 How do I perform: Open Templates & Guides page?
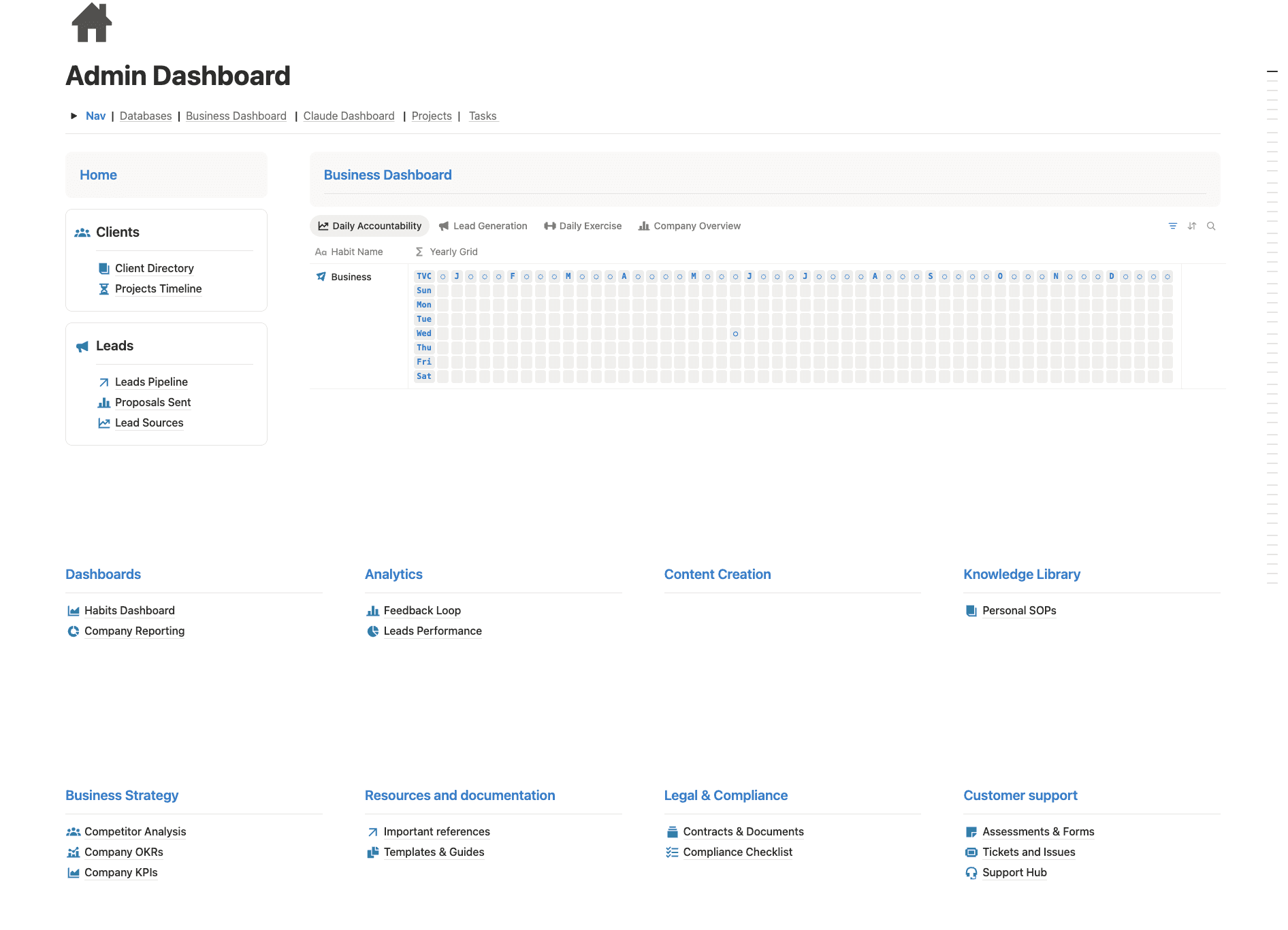pos(434,852)
